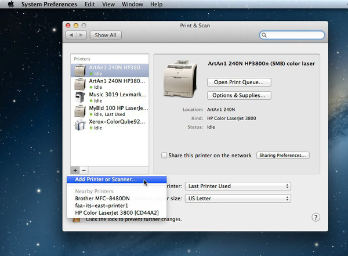Select Xerox-ColorQube92 printer name

pyautogui.click(x=117, y=121)
